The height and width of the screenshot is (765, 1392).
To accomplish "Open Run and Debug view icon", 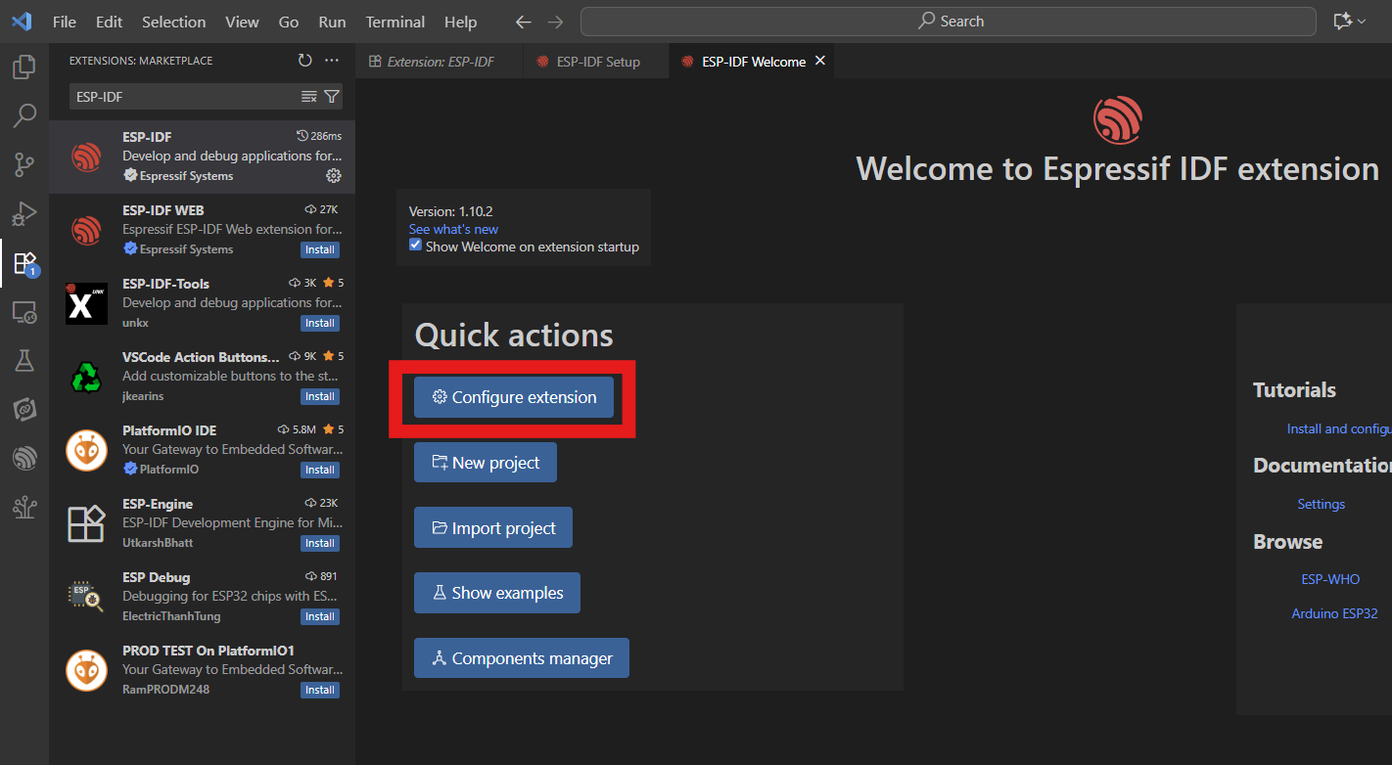I will 24,213.
